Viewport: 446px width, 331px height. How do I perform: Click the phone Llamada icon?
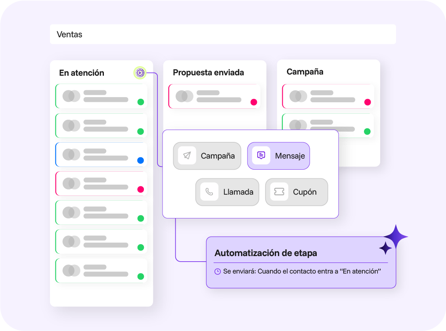pyautogui.click(x=209, y=192)
